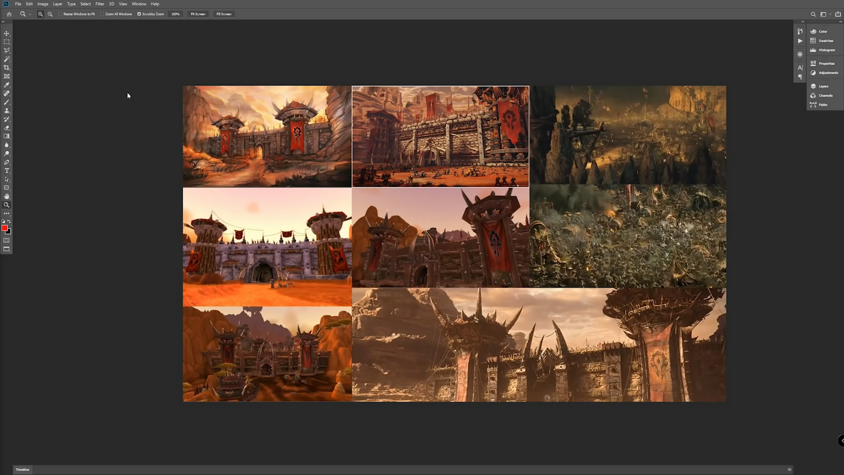844x475 pixels.
Task: Select the Eyedropper tool
Action: (7, 85)
